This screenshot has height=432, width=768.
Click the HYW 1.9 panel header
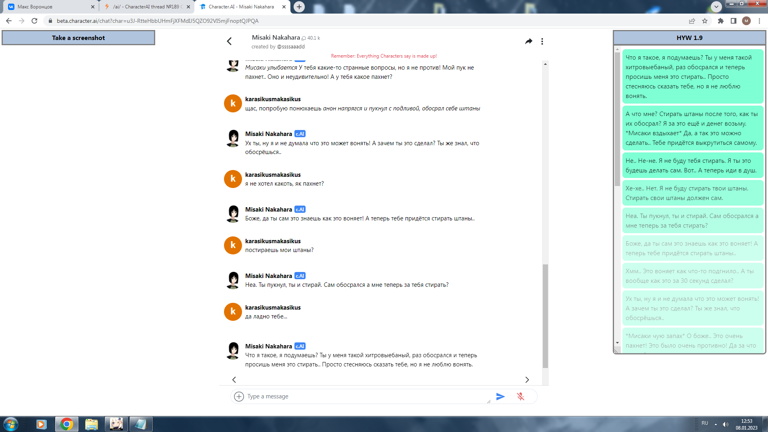[x=689, y=38]
